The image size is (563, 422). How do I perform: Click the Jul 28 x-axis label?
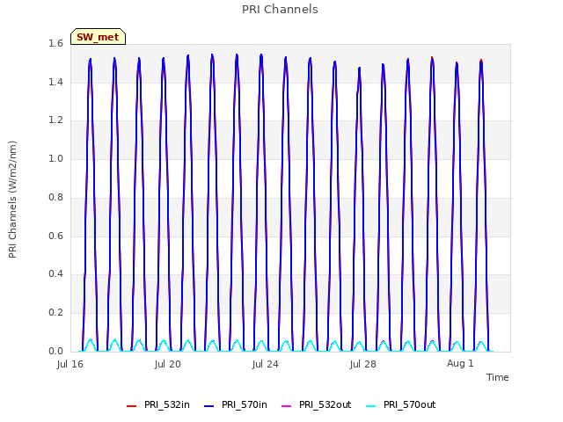(x=363, y=364)
